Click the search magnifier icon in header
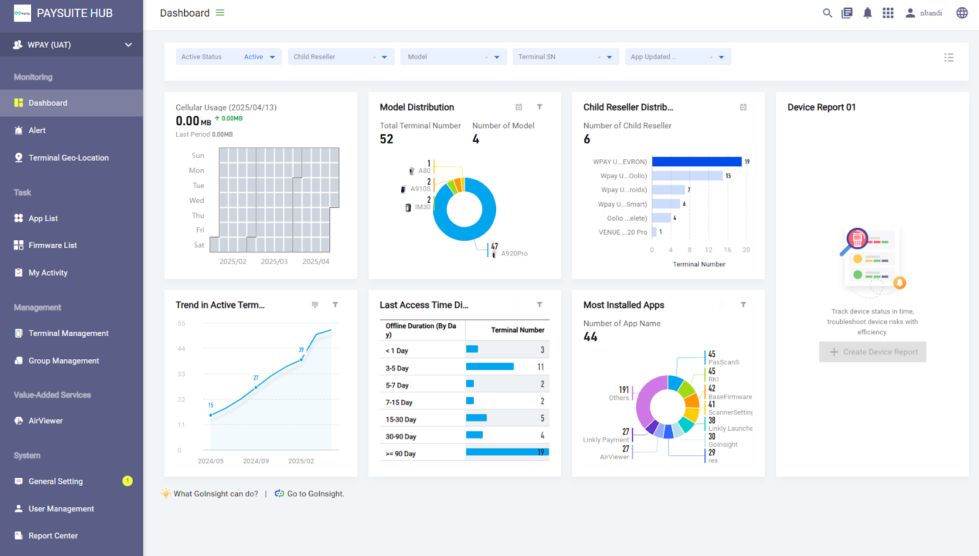The height and width of the screenshot is (556, 979). pos(827,13)
